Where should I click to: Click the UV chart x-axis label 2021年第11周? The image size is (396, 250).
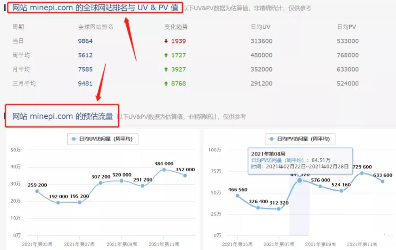[164, 244]
